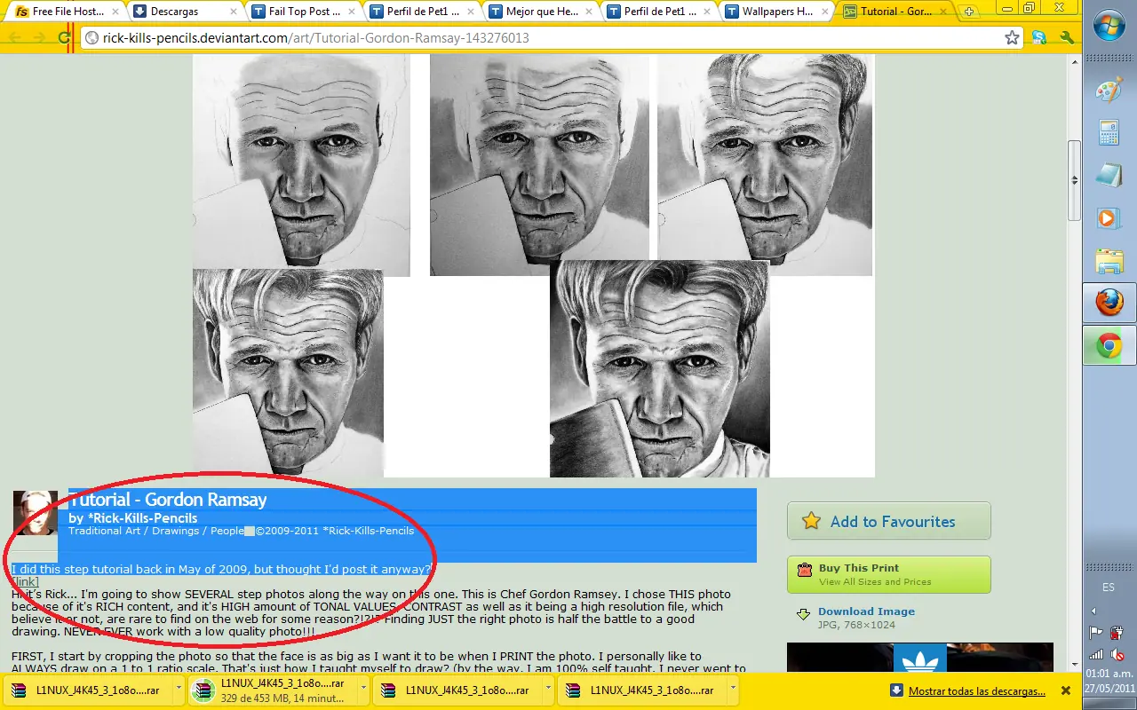Click the JPG, 768×1024 size text

857,625
